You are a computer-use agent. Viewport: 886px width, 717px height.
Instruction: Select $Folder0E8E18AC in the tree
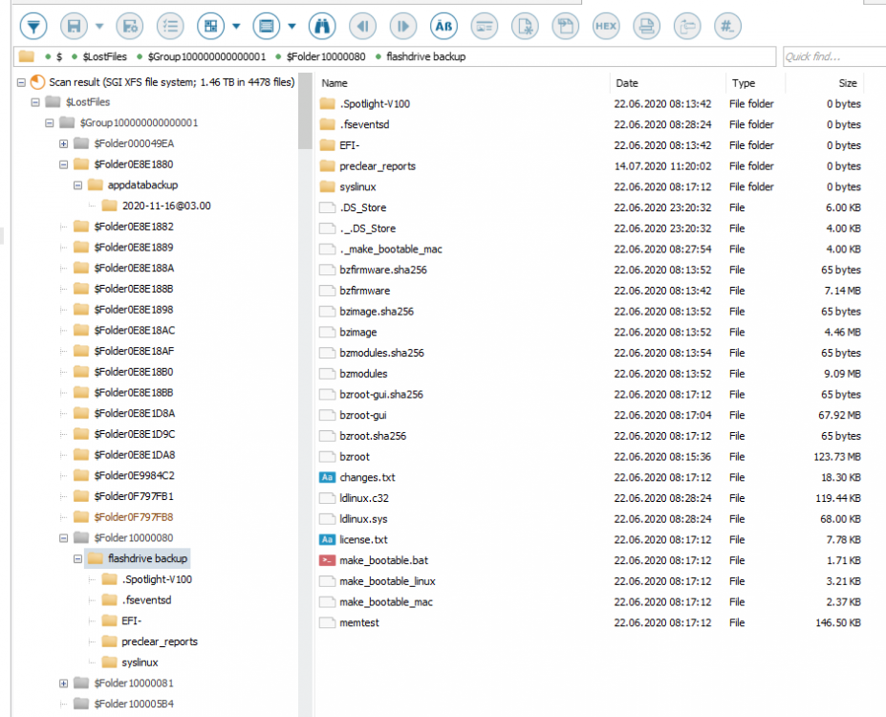coord(135,330)
